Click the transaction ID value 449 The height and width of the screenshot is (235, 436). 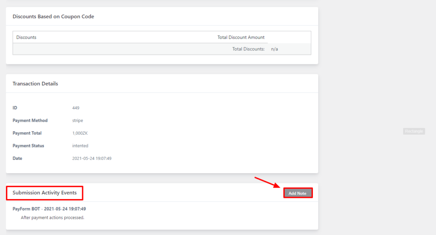[x=76, y=108]
